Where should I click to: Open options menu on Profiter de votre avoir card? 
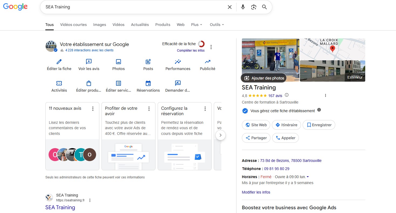(149, 109)
